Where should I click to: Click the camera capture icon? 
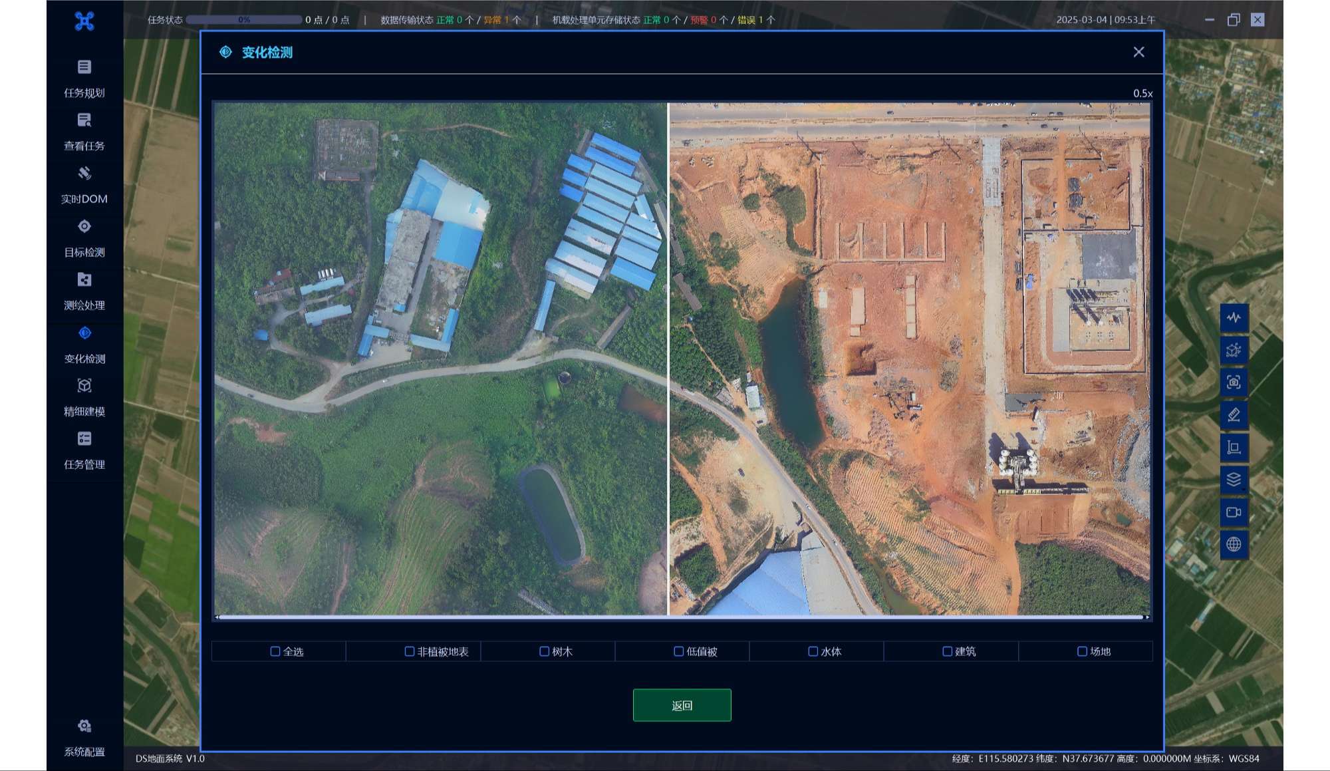pos(1234,383)
